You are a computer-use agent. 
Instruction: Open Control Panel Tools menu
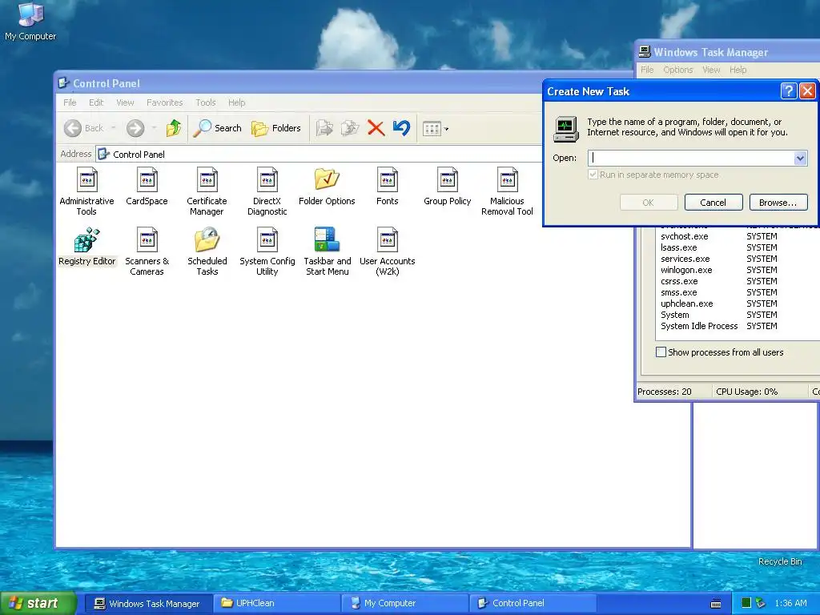pos(206,102)
